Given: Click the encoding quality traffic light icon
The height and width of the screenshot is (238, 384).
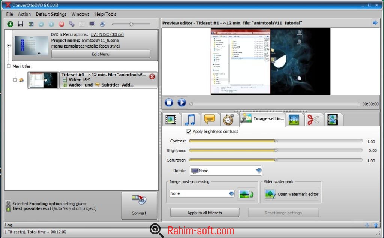Looking at the screenshot, I should coord(8,206).
